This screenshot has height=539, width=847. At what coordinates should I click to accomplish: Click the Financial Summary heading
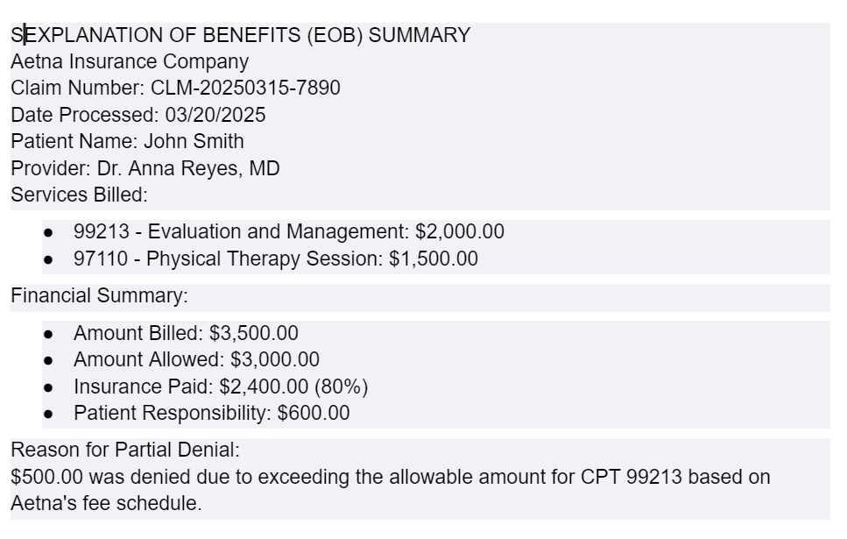(99, 295)
